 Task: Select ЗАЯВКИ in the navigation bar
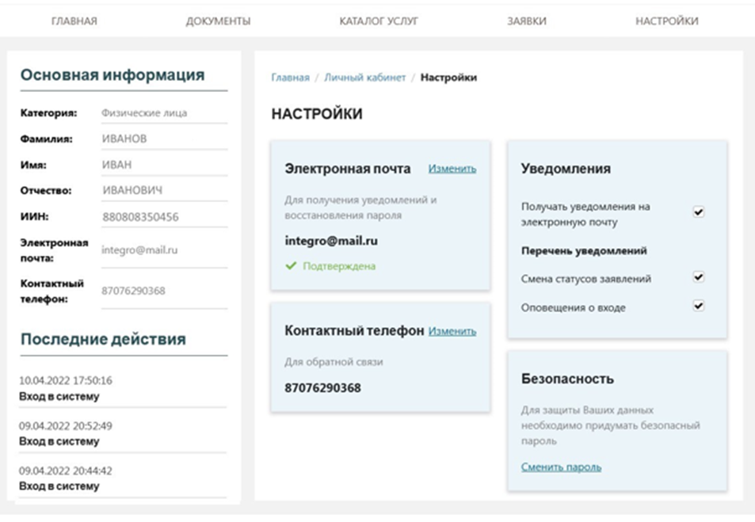[x=526, y=21]
